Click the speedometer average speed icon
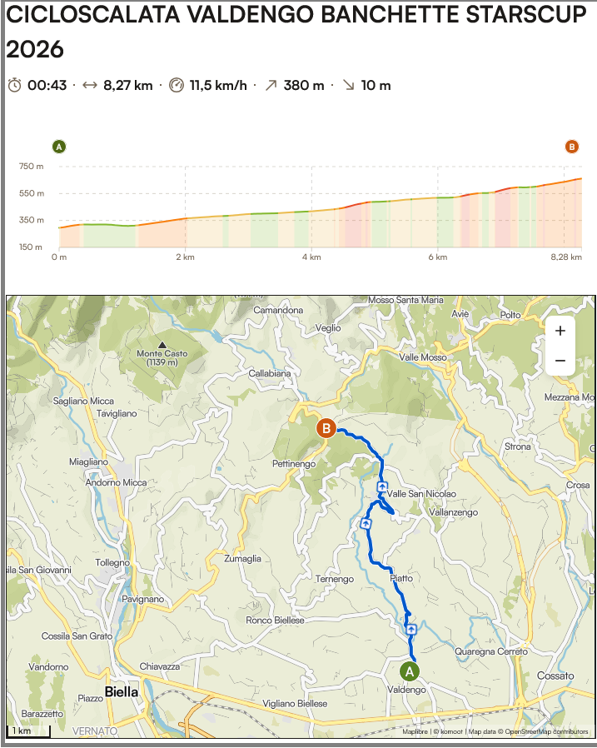 [x=176, y=85]
